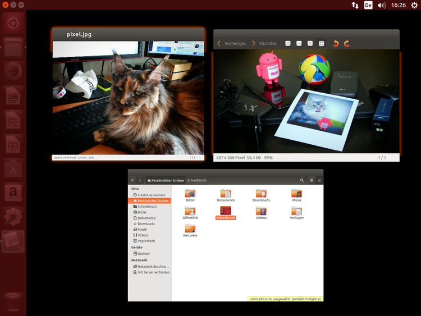Toggle best-fit zoom in image viewer
Image resolution: width=421 pixels, height=316 pixels.
click(321, 43)
